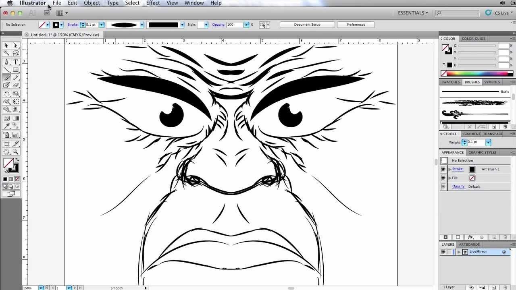
Task: Hide the LiveMirror layer visibility eye
Action: pos(443,252)
